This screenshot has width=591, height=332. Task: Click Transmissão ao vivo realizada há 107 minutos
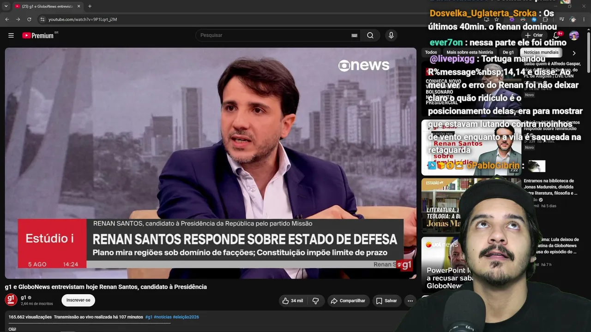(98, 317)
